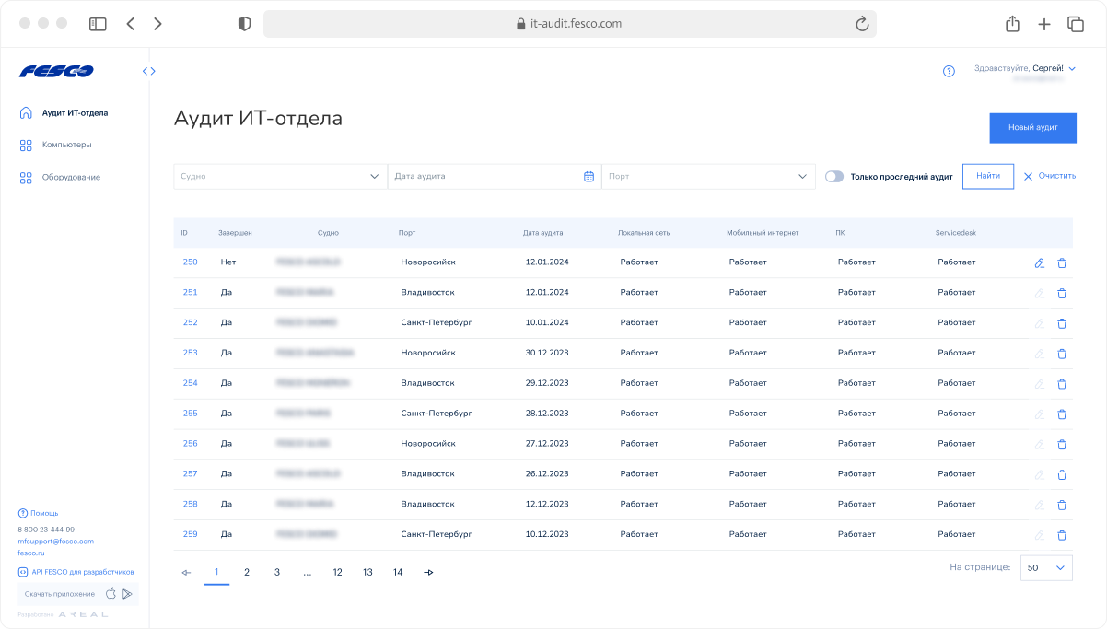This screenshot has width=1107, height=629.
Task: Expand the Порт dropdown filter
Action: (x=707, y=176)
